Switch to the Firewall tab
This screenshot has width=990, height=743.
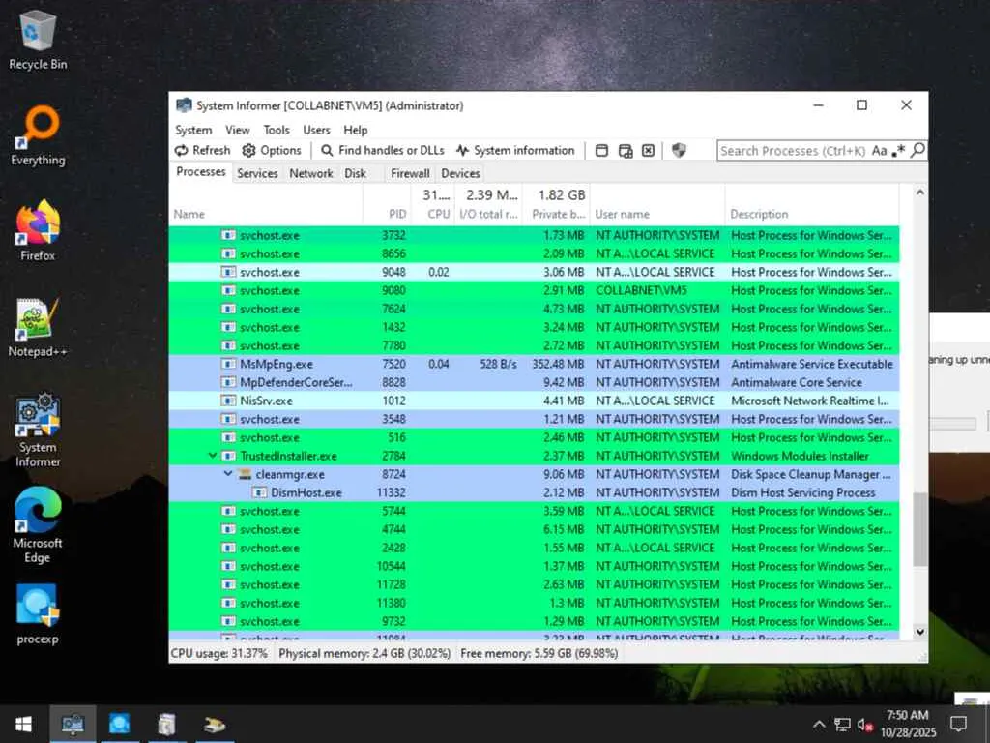tap(410, 173)
